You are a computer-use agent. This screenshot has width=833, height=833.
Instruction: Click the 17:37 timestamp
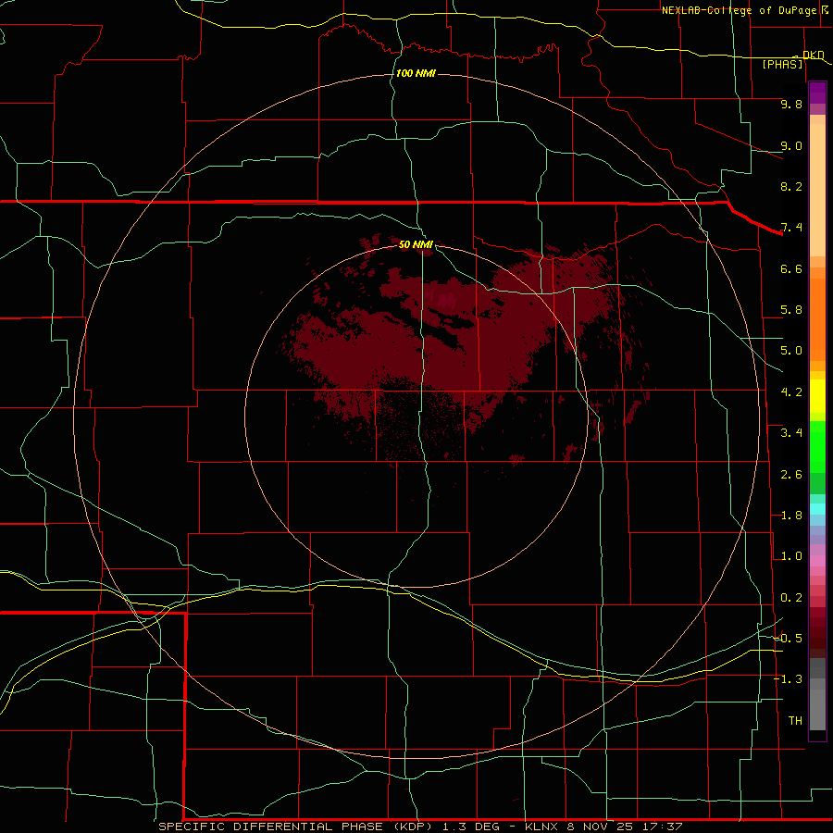coord(661,827)
